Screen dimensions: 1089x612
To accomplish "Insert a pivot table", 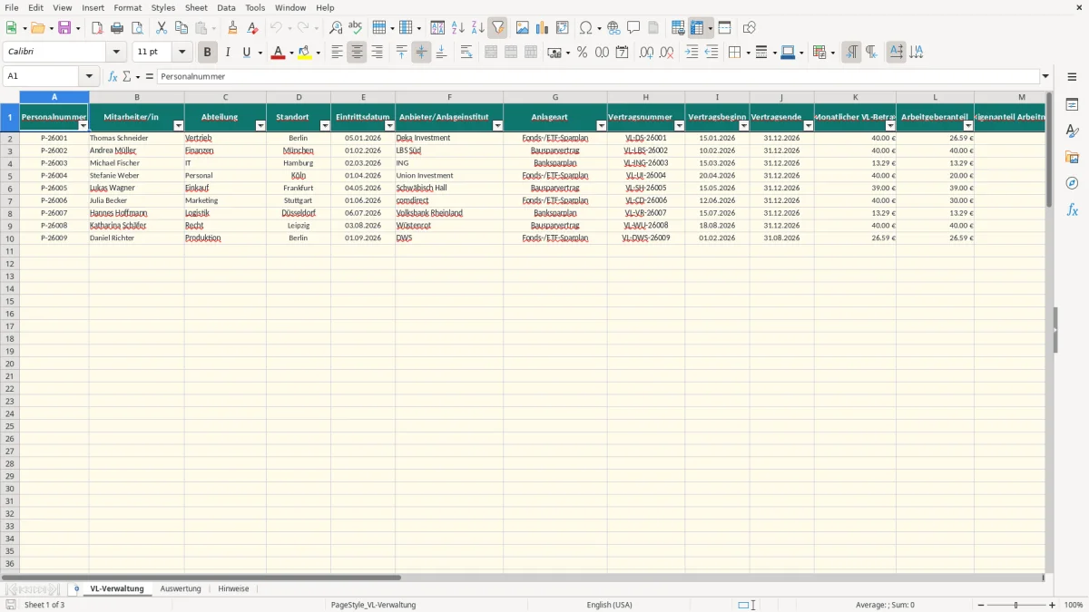I will (x=563, y=28).
